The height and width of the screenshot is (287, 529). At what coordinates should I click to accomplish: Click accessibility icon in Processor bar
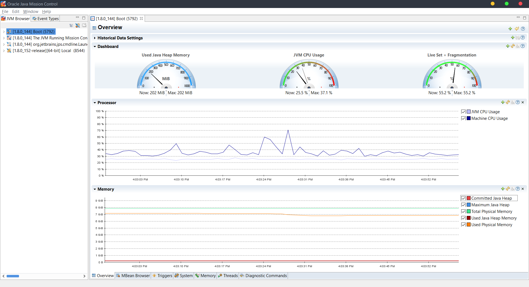[513, 102]
